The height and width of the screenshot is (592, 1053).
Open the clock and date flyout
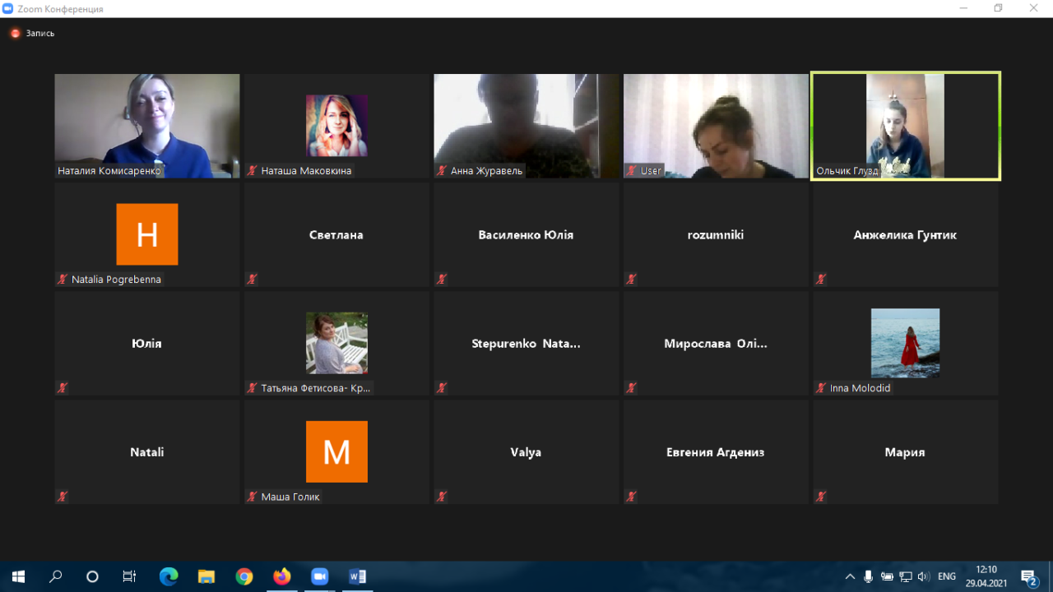point(986,576)
